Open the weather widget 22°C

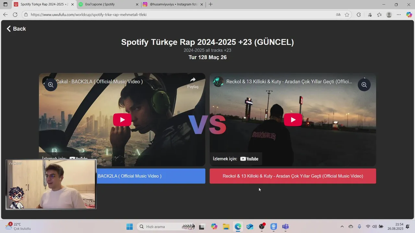click(18, 227)
